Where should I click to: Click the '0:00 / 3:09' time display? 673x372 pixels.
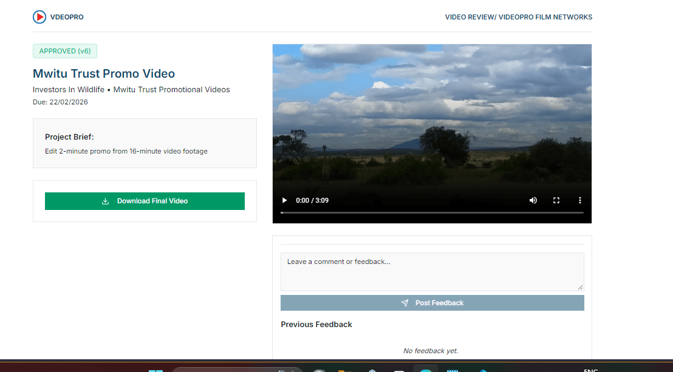(x=312, y=200)
